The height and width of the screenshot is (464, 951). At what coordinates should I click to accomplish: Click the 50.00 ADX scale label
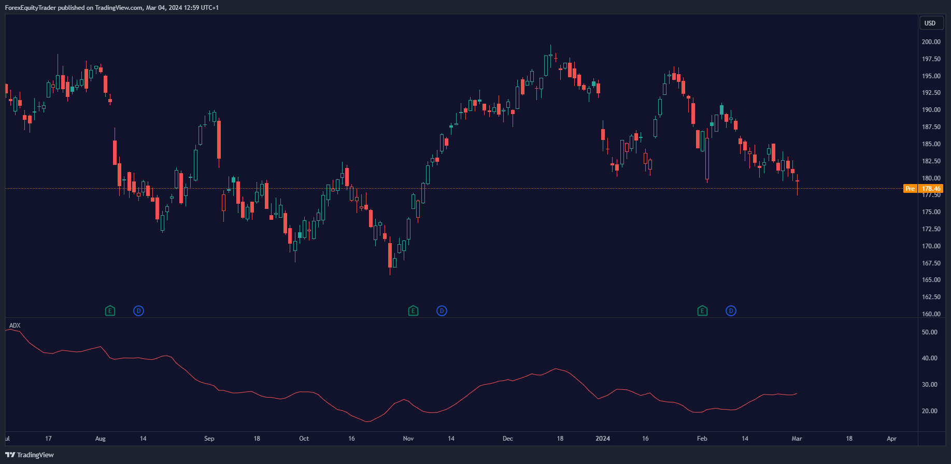coord(930,332)
